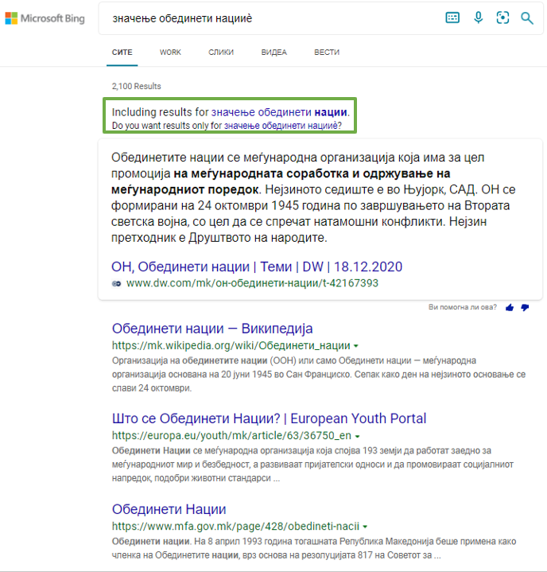This screenshot has width=547, height=572.
Task: Open visual search camera icon
Action: [x=502, y=18]
